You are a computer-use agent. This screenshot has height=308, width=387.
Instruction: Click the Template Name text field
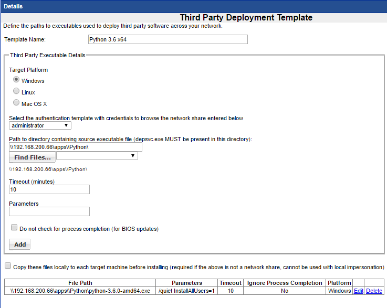168,39
